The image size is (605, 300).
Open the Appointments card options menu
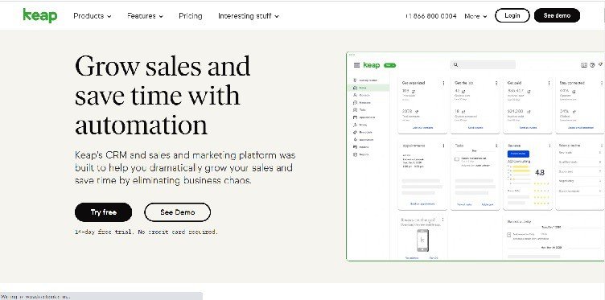[443, 146]
